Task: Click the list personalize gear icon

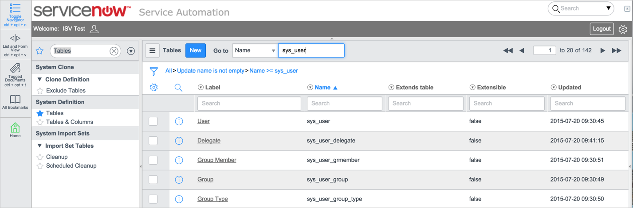Action: pos(153,88)
